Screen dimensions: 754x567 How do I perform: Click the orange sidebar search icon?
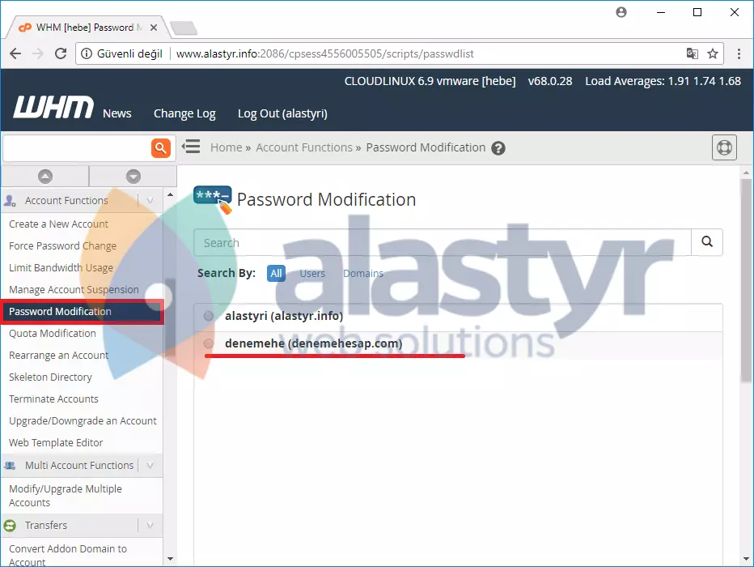pos(161,147)
